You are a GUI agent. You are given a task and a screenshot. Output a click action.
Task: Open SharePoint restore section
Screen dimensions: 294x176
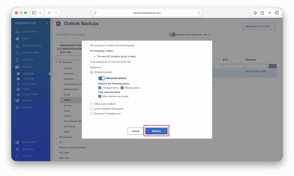click(30, 84)
